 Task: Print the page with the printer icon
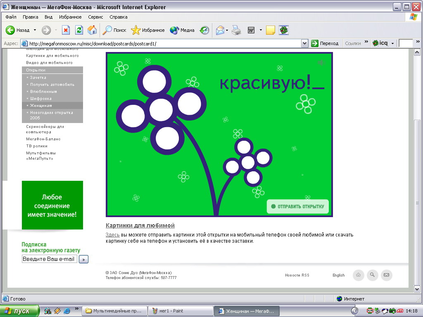(237, 30)
